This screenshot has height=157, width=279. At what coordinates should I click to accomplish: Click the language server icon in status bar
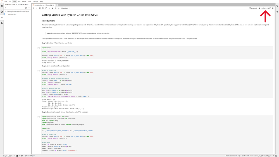click(22, 156)
